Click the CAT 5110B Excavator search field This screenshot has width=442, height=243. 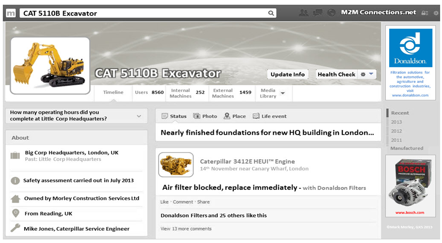point(142,13)
